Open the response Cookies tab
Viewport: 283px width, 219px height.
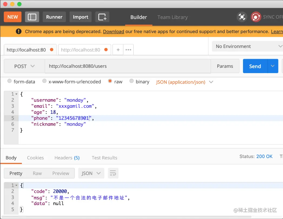(35, 158)
